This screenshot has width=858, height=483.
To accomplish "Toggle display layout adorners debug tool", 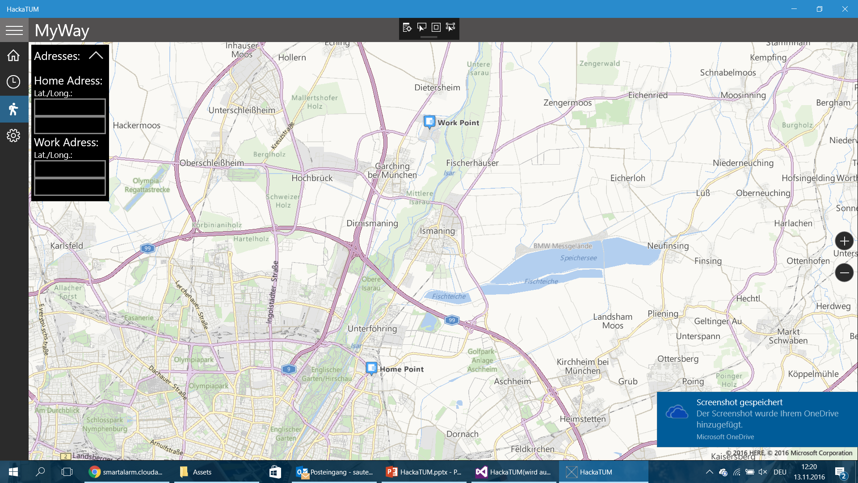I will coord(436,28).
